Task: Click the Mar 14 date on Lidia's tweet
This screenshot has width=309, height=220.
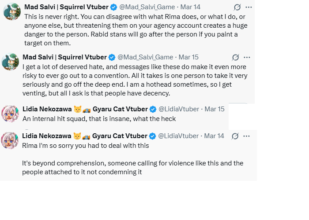Action: [x=214, y=136]
